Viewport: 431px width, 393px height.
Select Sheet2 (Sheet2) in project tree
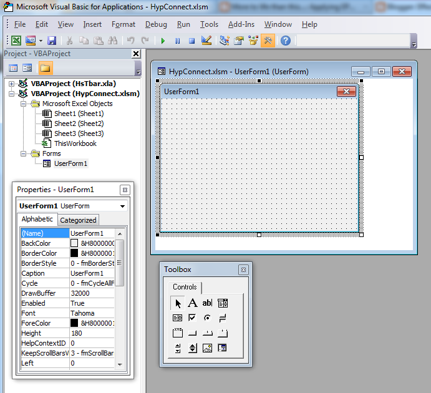79,124
